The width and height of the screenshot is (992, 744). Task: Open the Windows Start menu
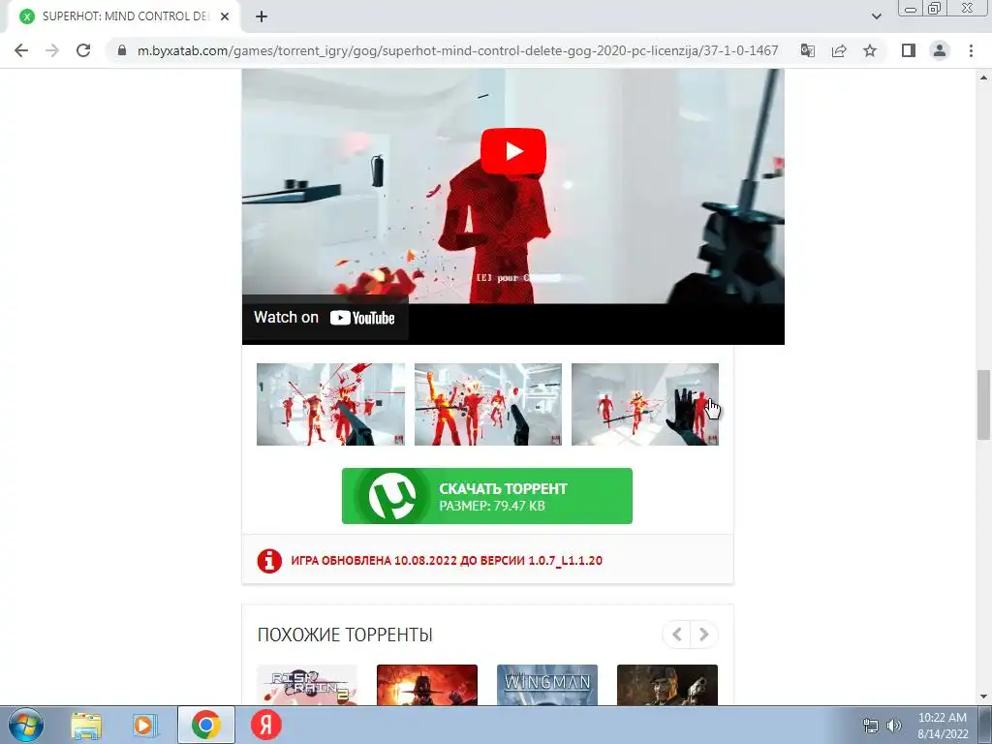coord(26,725)
